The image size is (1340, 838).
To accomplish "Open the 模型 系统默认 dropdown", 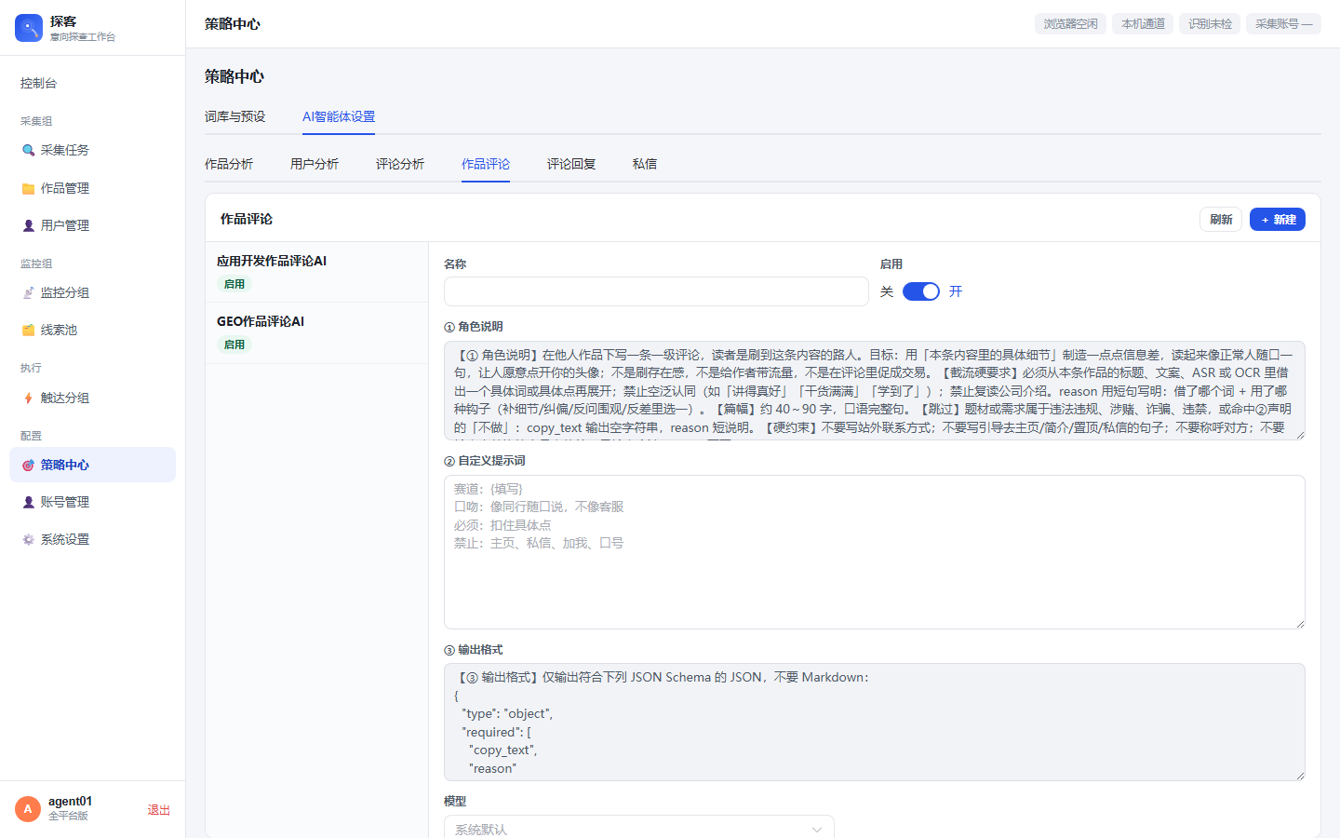I will (638, 829).
